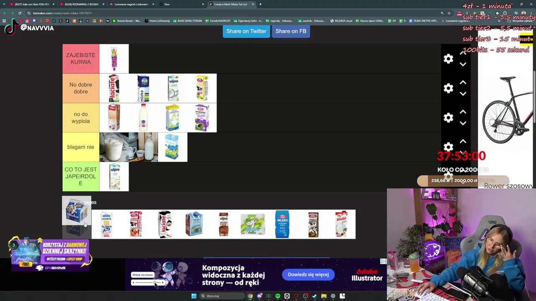
Task: Click Share on FB button
Action: coord(291,31)
